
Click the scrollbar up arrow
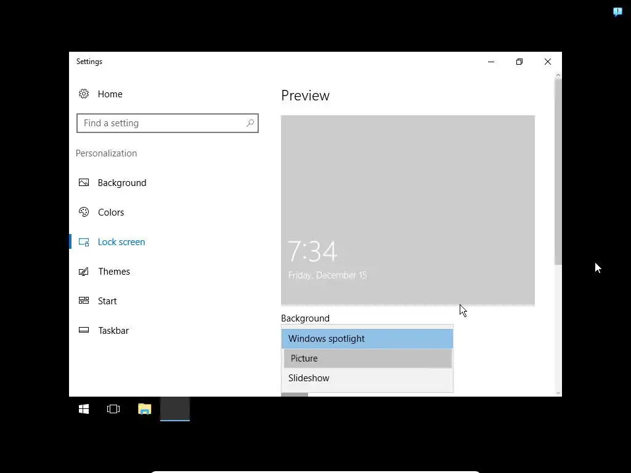point(558,76)
